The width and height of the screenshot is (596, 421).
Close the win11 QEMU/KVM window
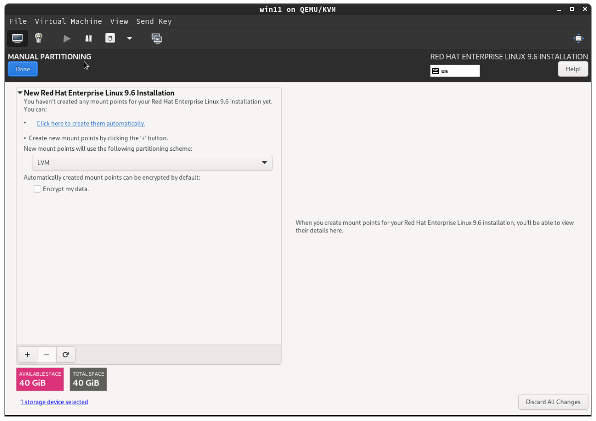click(x=585, y=9)
